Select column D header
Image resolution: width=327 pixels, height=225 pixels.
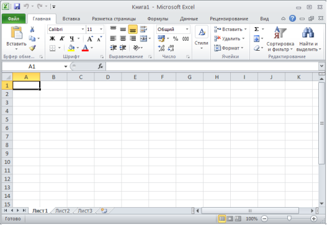point(108,77)
